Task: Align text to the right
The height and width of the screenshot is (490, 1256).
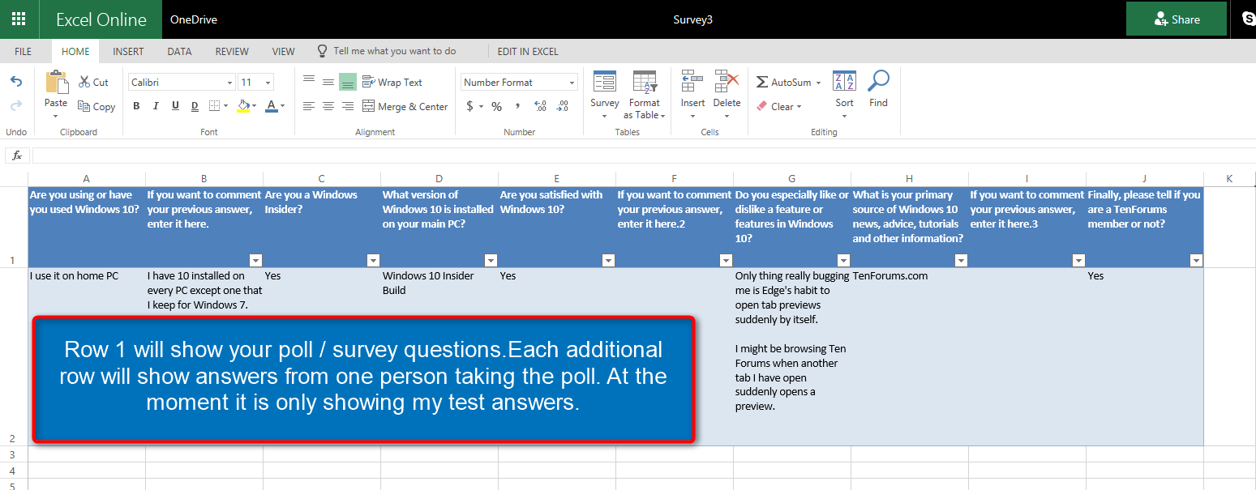Action: pyautogui.click(x=348, y=106)
